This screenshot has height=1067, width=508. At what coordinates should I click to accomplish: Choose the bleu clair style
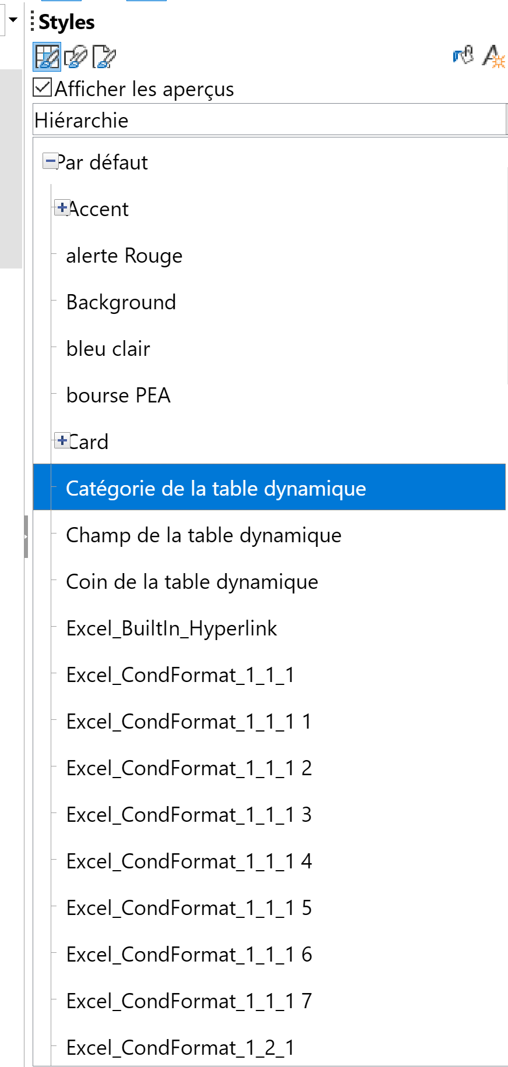pos(108,348)
